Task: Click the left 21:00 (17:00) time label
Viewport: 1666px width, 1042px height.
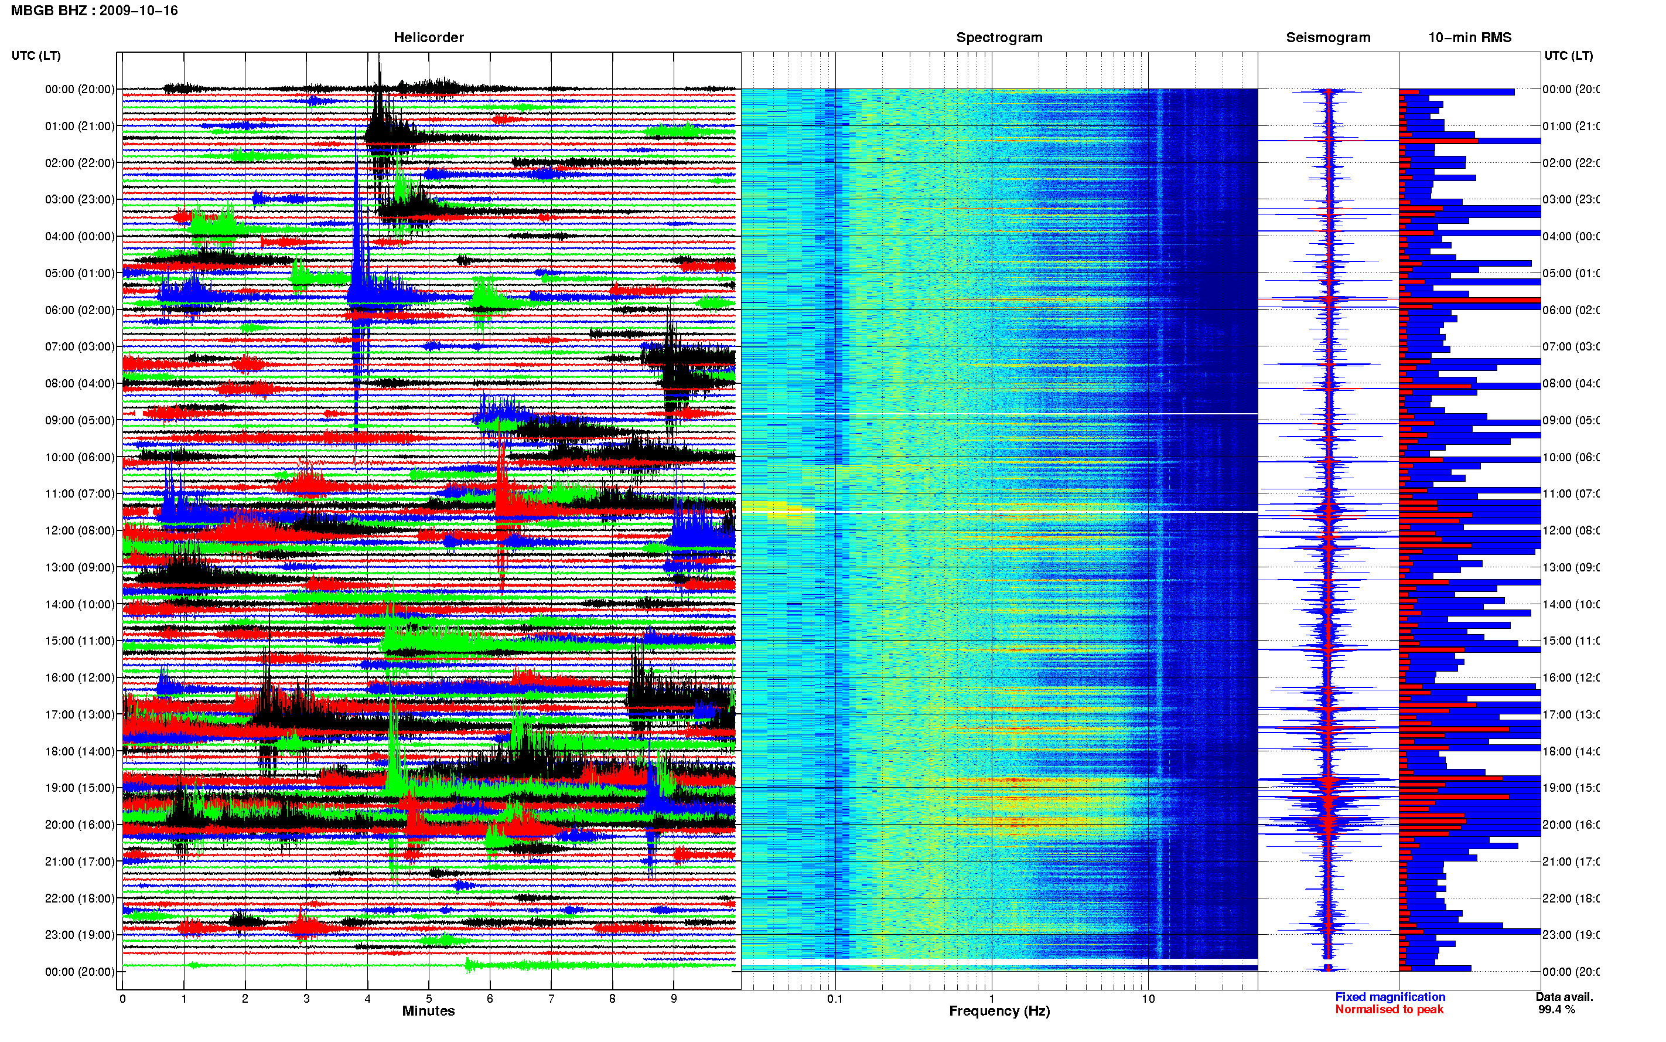Action: coord(80,861)
